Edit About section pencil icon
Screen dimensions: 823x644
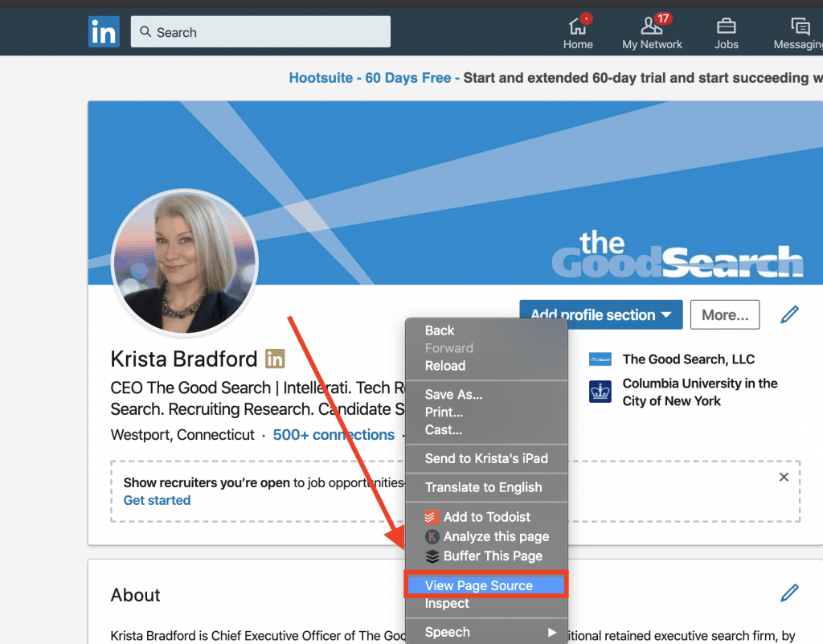789,593
